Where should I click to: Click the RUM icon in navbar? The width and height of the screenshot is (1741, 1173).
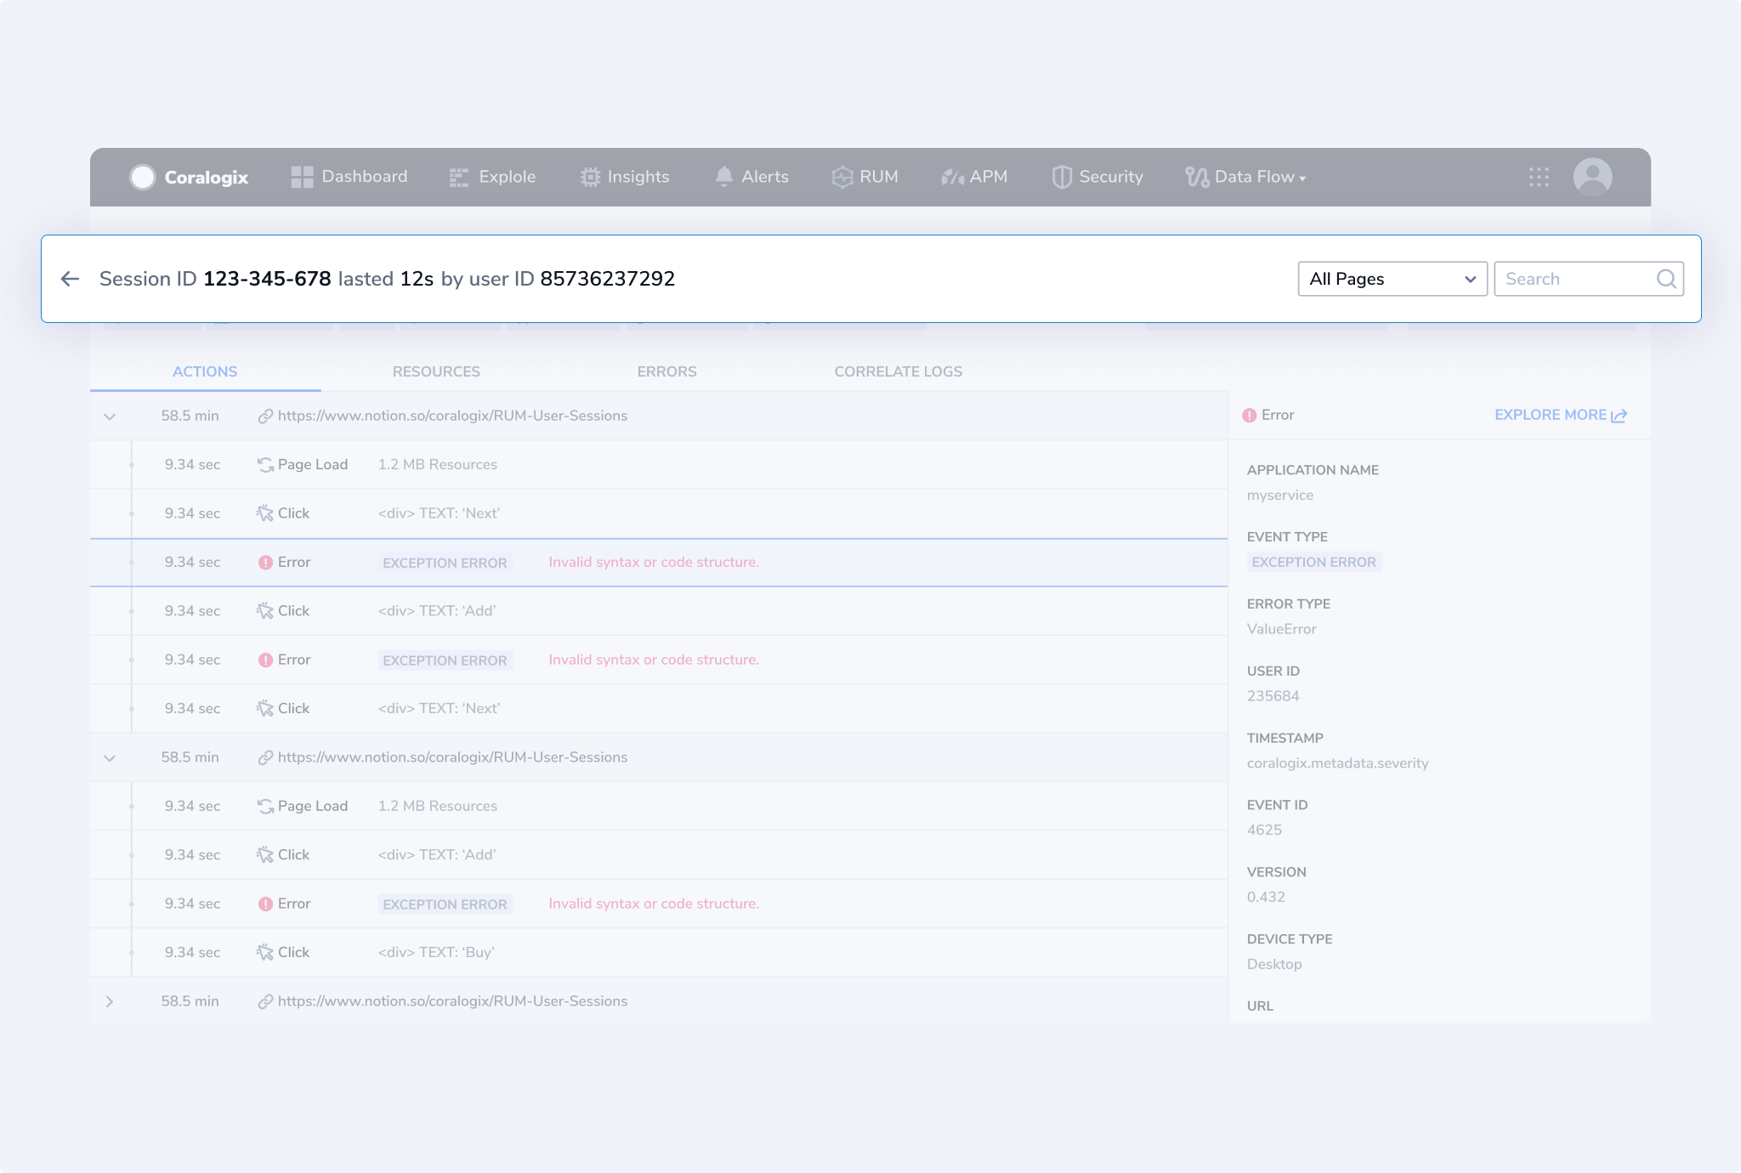tap(842, 177)
